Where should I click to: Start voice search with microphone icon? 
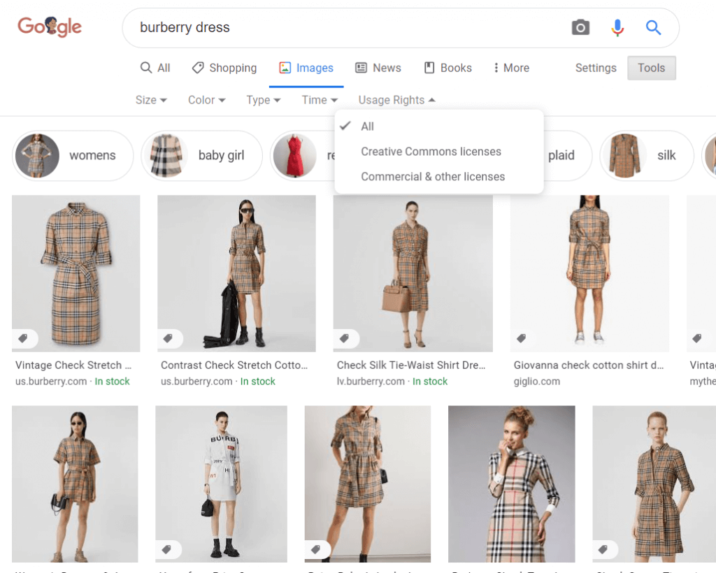(x=617, y=27)
